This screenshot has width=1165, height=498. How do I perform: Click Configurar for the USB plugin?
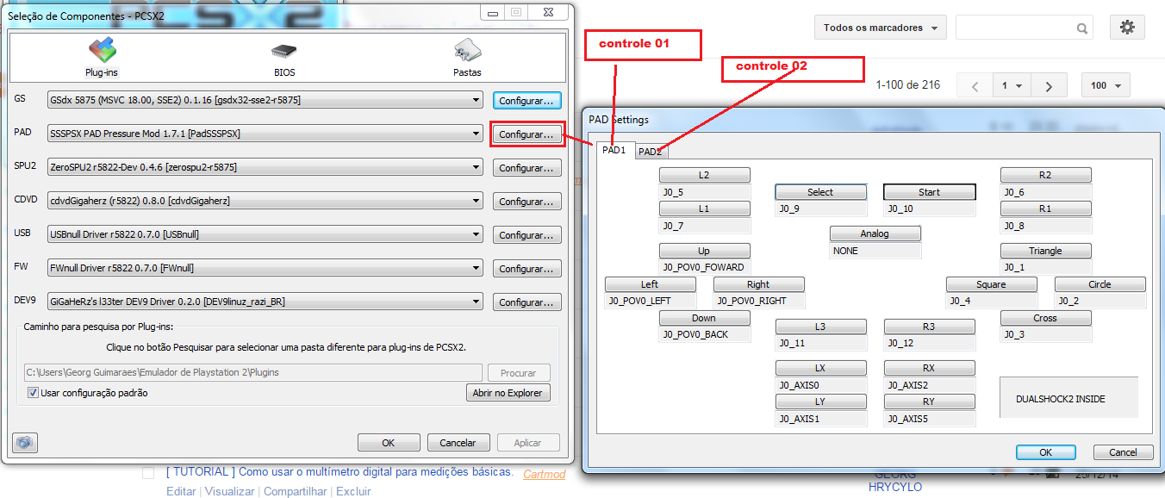click(x=526, y=235)
